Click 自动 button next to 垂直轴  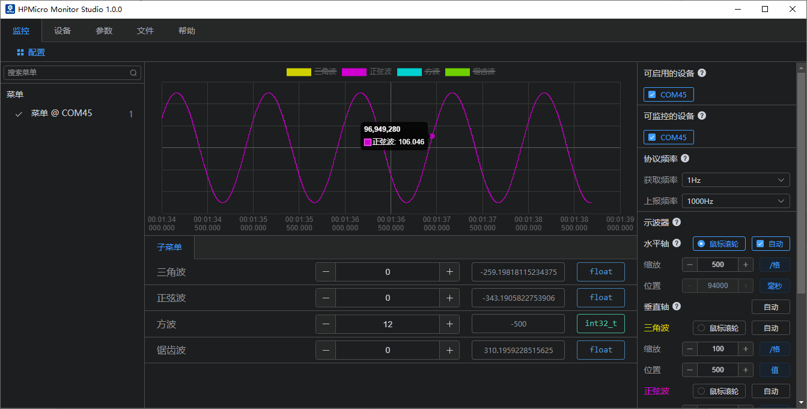771,307
